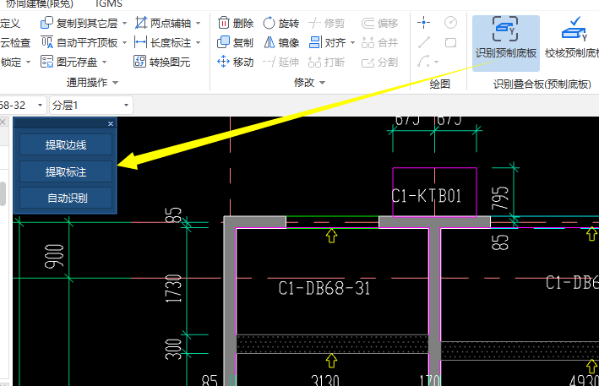The height and width of the screenshot is (386, 599).
Task: Select the rectangle drawing tool in 绘图
Action: pos(450,42)
